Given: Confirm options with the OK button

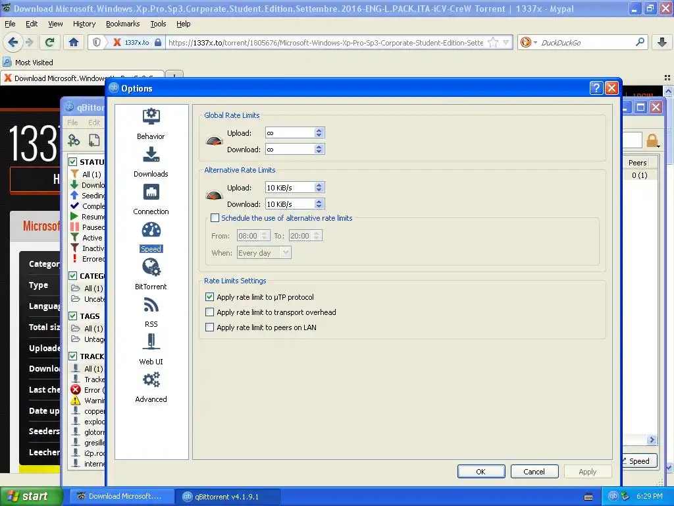Looking at the screenshot, I should point(481,472).
